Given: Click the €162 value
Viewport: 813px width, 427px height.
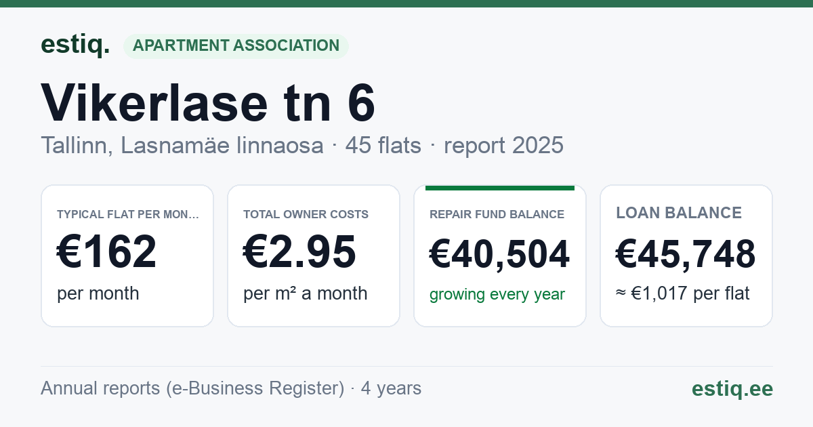Looking at the screenshot, I should pyautogui.click(x=107, y=252).
